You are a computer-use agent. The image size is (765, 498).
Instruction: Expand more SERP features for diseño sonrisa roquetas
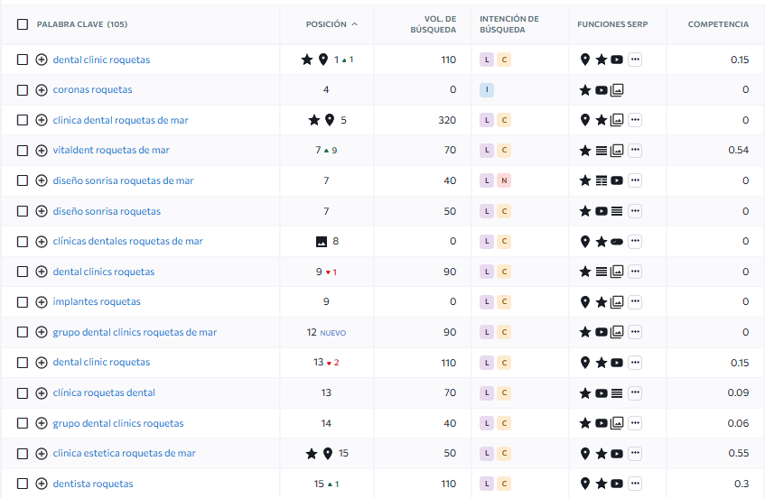[635, 211]
